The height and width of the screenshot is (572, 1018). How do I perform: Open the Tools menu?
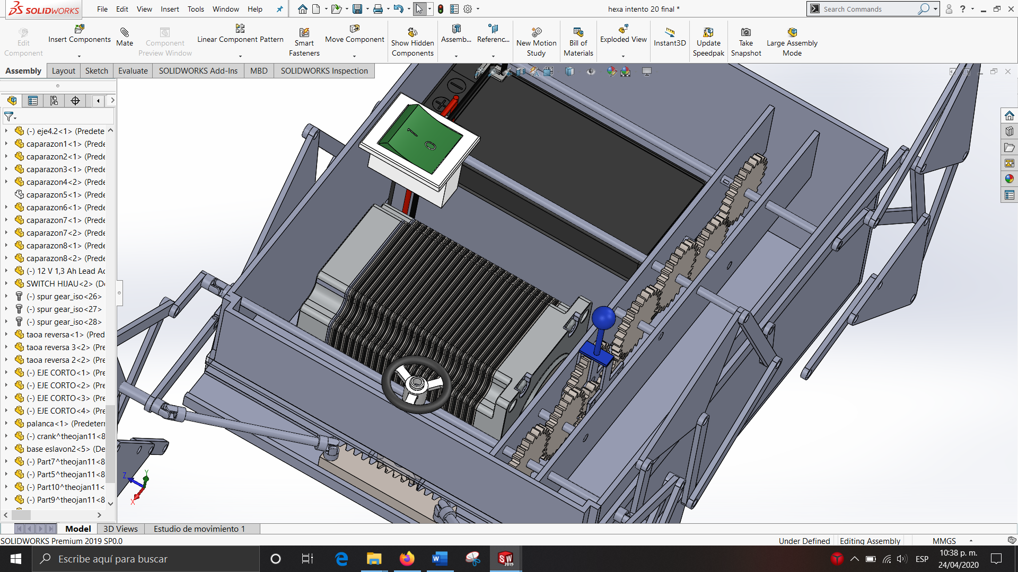point(196,9)
